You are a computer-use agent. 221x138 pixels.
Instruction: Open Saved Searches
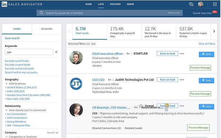tap(202, 13)
